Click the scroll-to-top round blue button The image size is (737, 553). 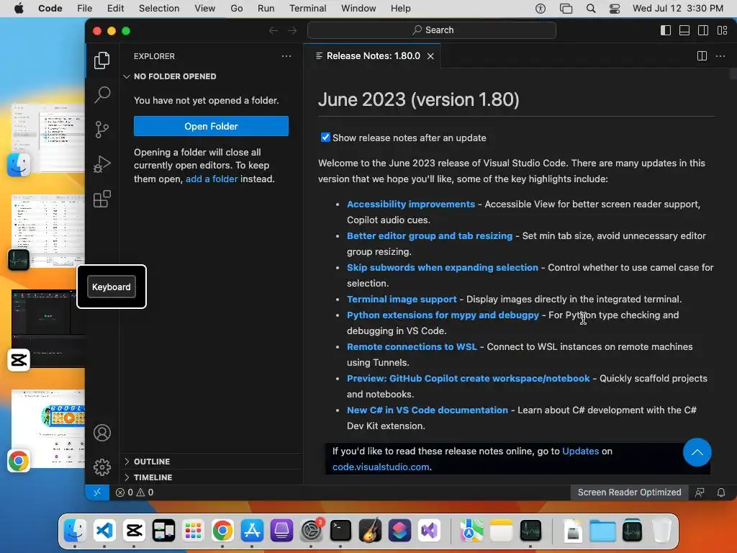[x=697, y=452]
